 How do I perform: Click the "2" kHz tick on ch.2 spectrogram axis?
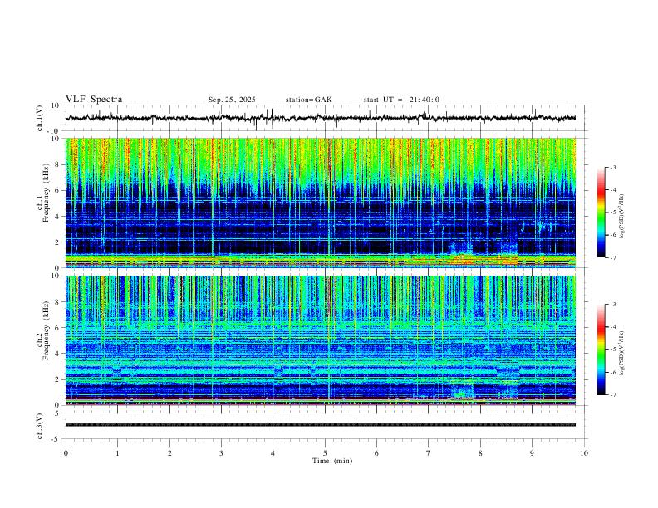[x=57, y=379]
